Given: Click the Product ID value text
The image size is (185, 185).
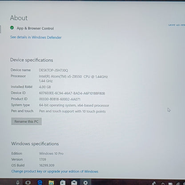Looking at the screenshot, I should tap(60, 99).
